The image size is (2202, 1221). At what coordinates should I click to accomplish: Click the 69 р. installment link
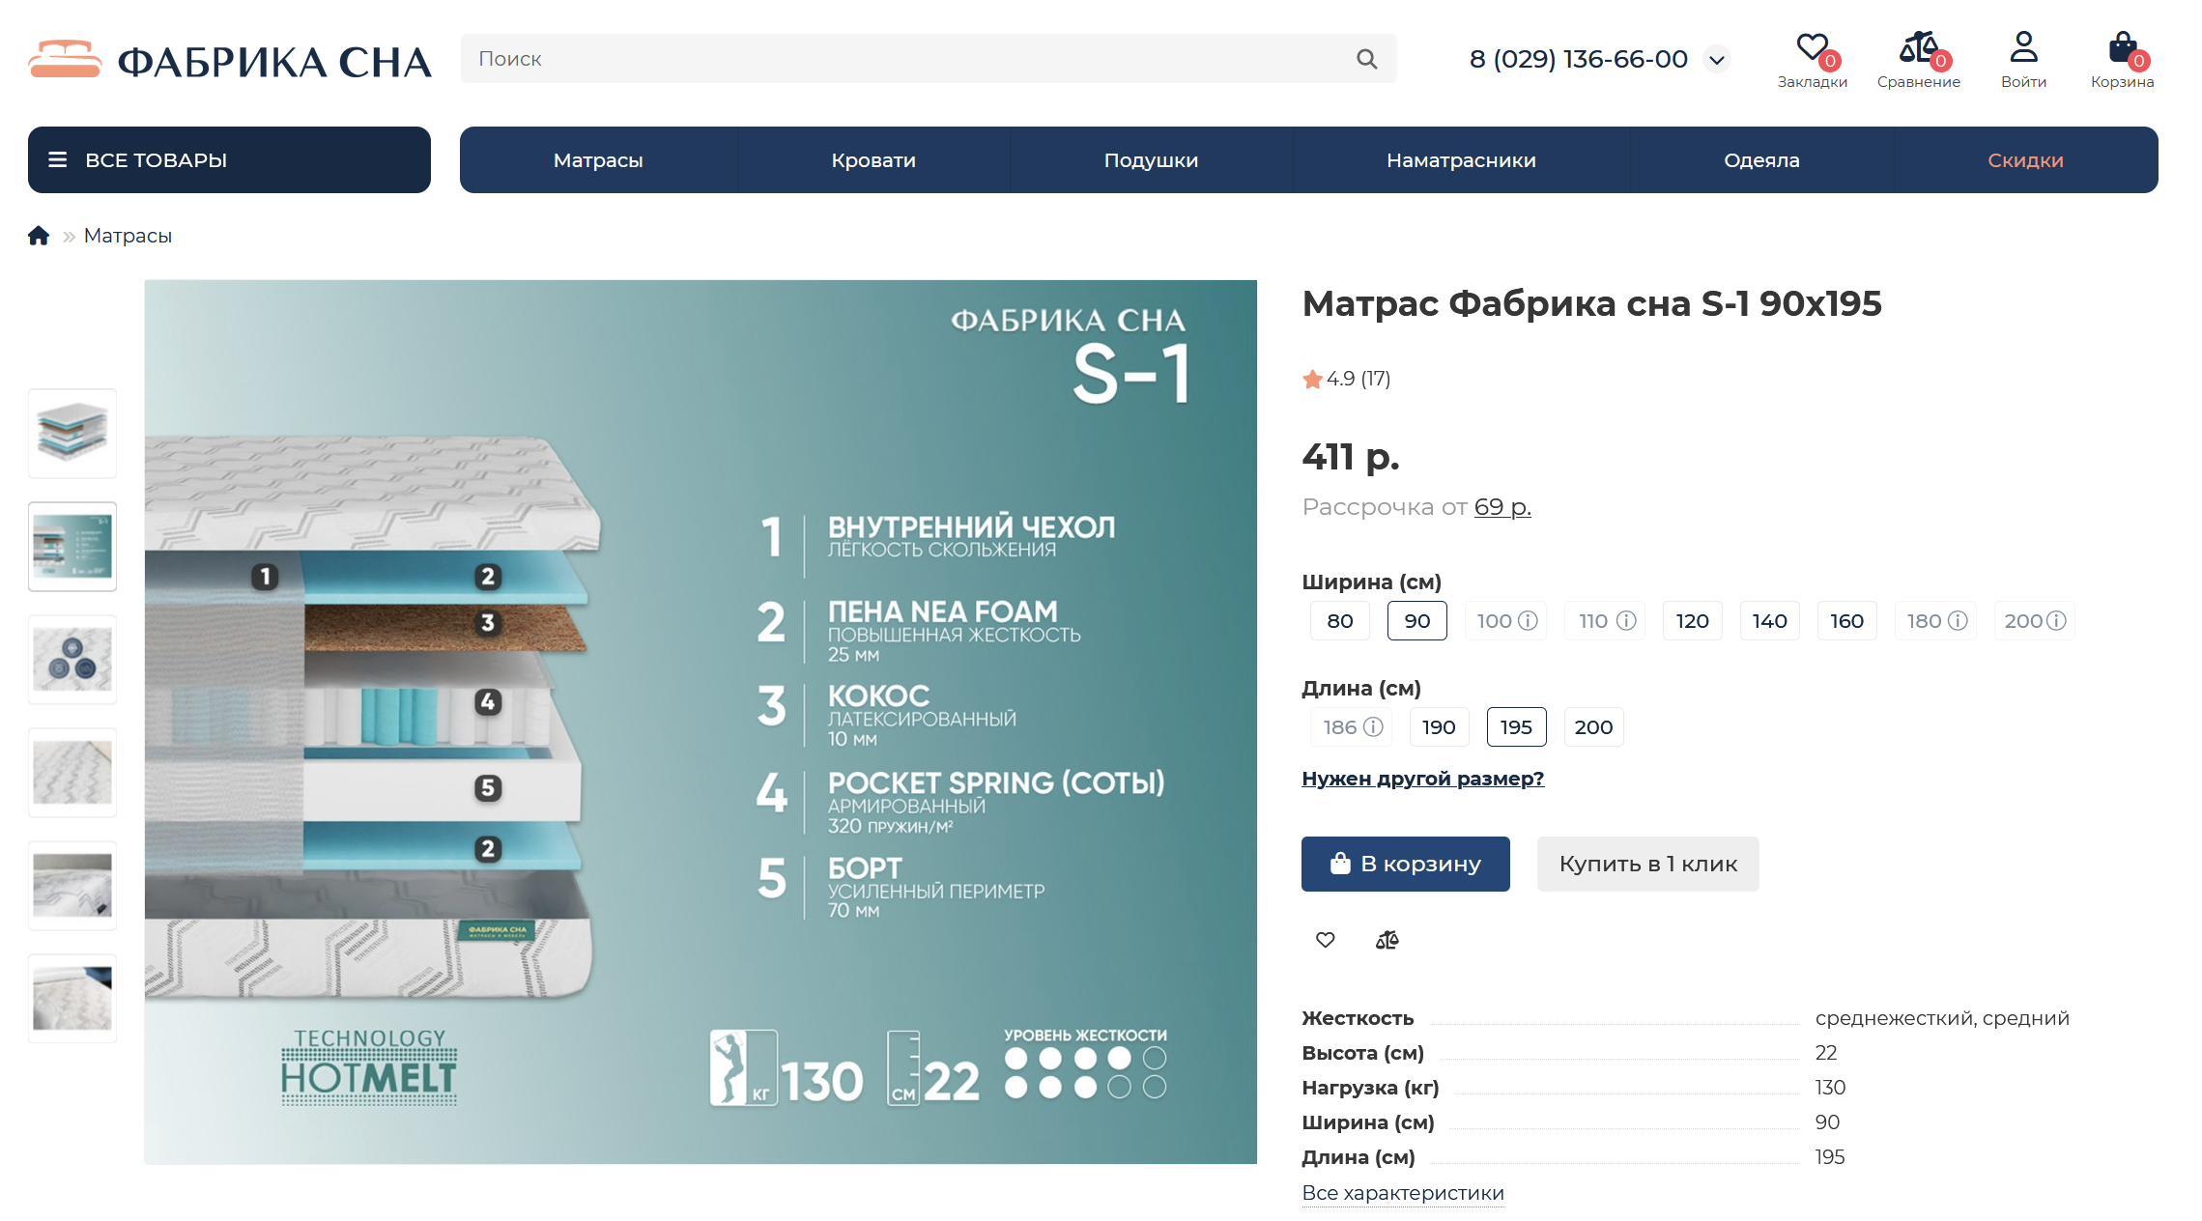[x=1502, y=507]
